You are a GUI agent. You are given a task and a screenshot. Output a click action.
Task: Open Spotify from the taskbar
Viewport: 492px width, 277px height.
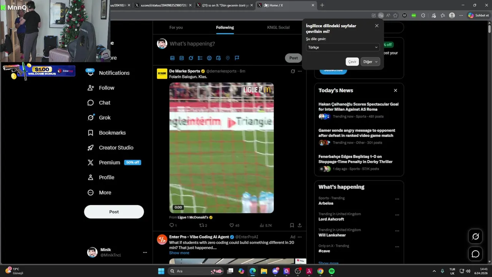tap(332, 271)
